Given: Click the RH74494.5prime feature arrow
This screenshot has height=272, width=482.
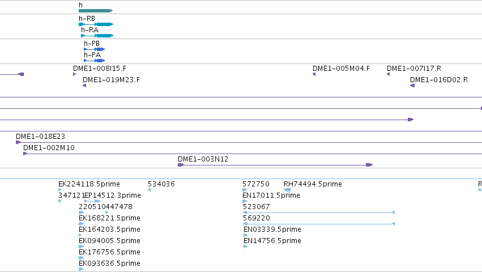Looking at the screenshot, I should pyautogui.click(x=287, y=190).
